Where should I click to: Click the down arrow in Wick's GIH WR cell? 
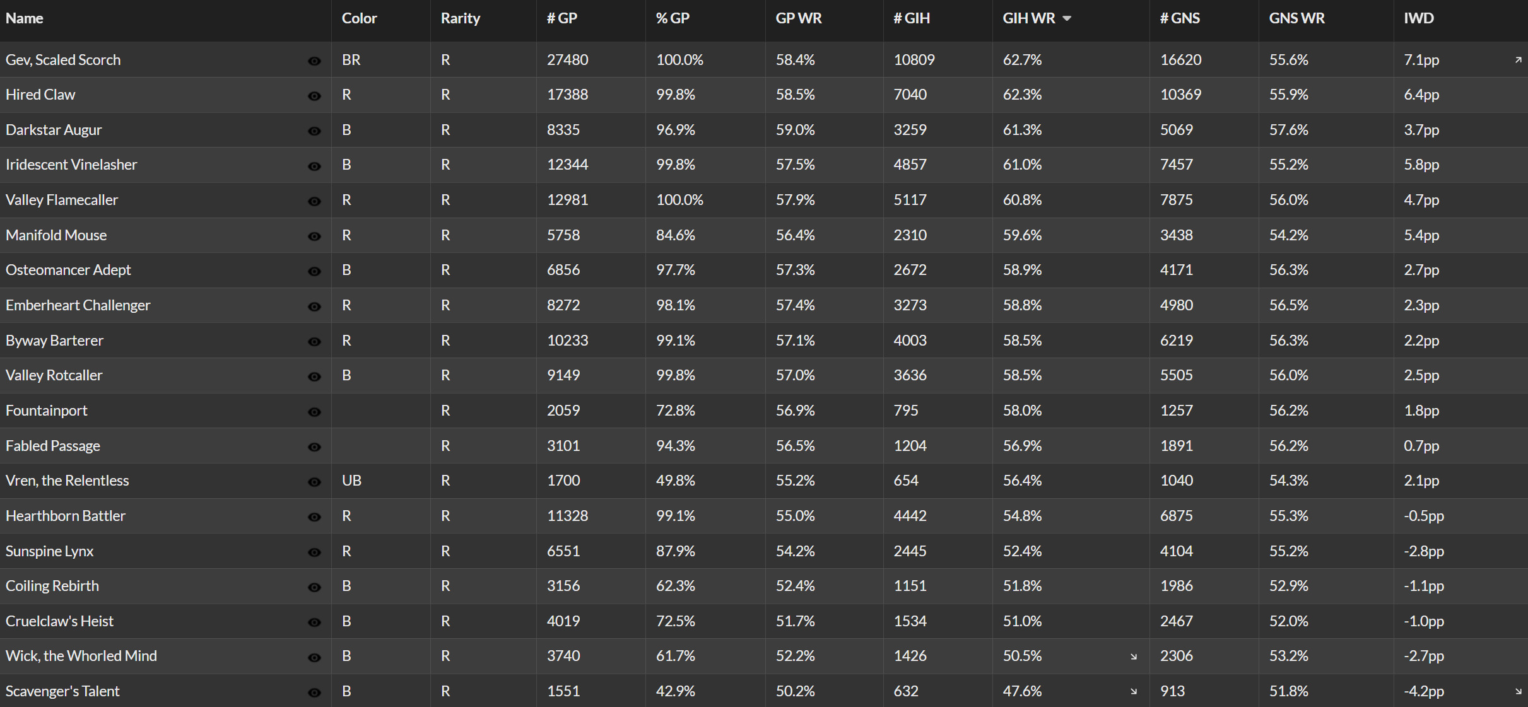click(x=1134, y=657)
